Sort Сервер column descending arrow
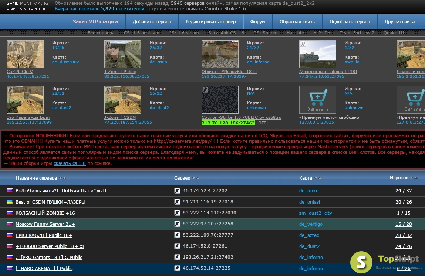 [193, 178]
